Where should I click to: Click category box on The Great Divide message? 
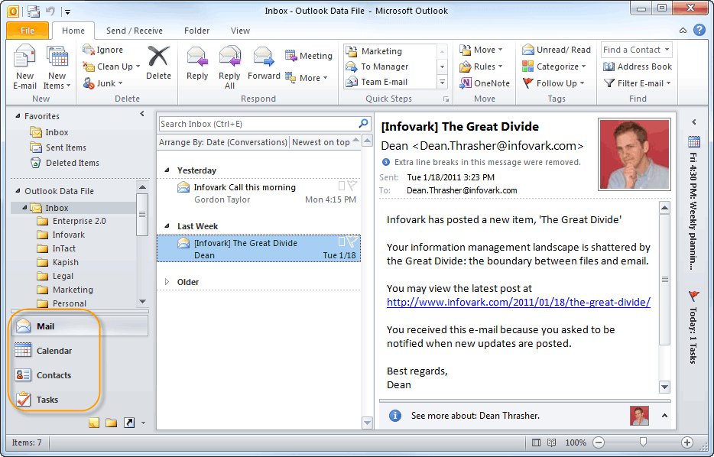point(342,241)
